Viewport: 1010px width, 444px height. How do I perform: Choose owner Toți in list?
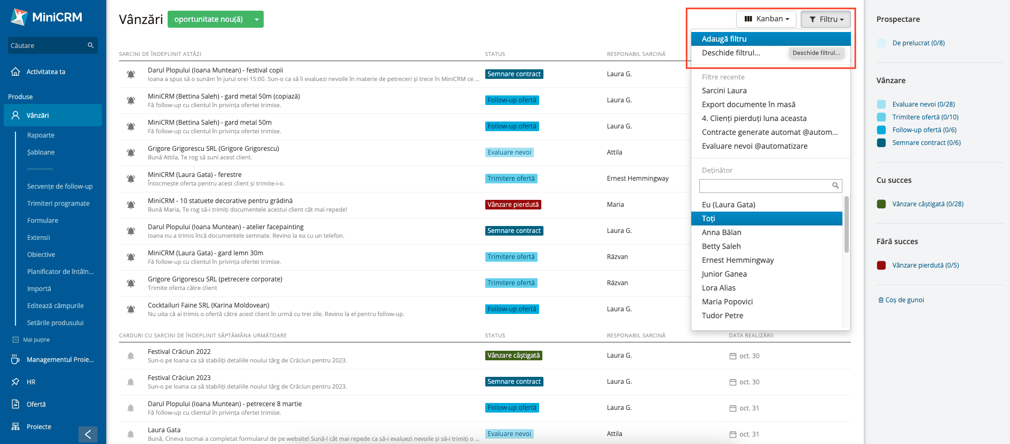[767, 219]
